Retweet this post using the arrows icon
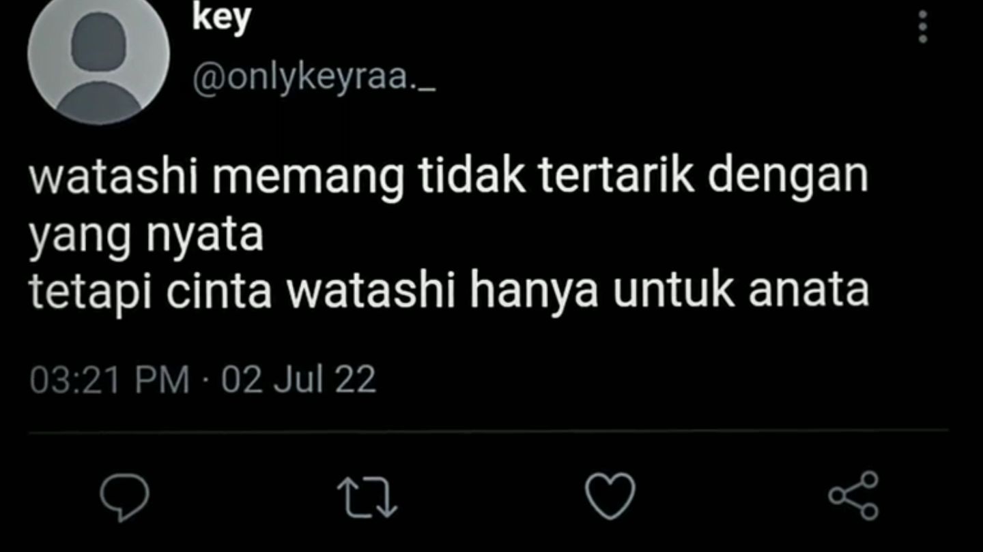This screenshot has width=983, height=552. 368,497
